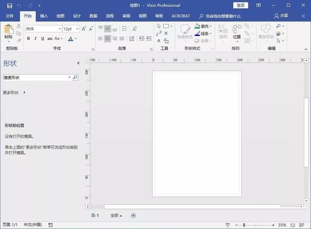311x229 pixels.
Task: Open the Design (设计) ribbon tab
Action: tap(77, 16)
